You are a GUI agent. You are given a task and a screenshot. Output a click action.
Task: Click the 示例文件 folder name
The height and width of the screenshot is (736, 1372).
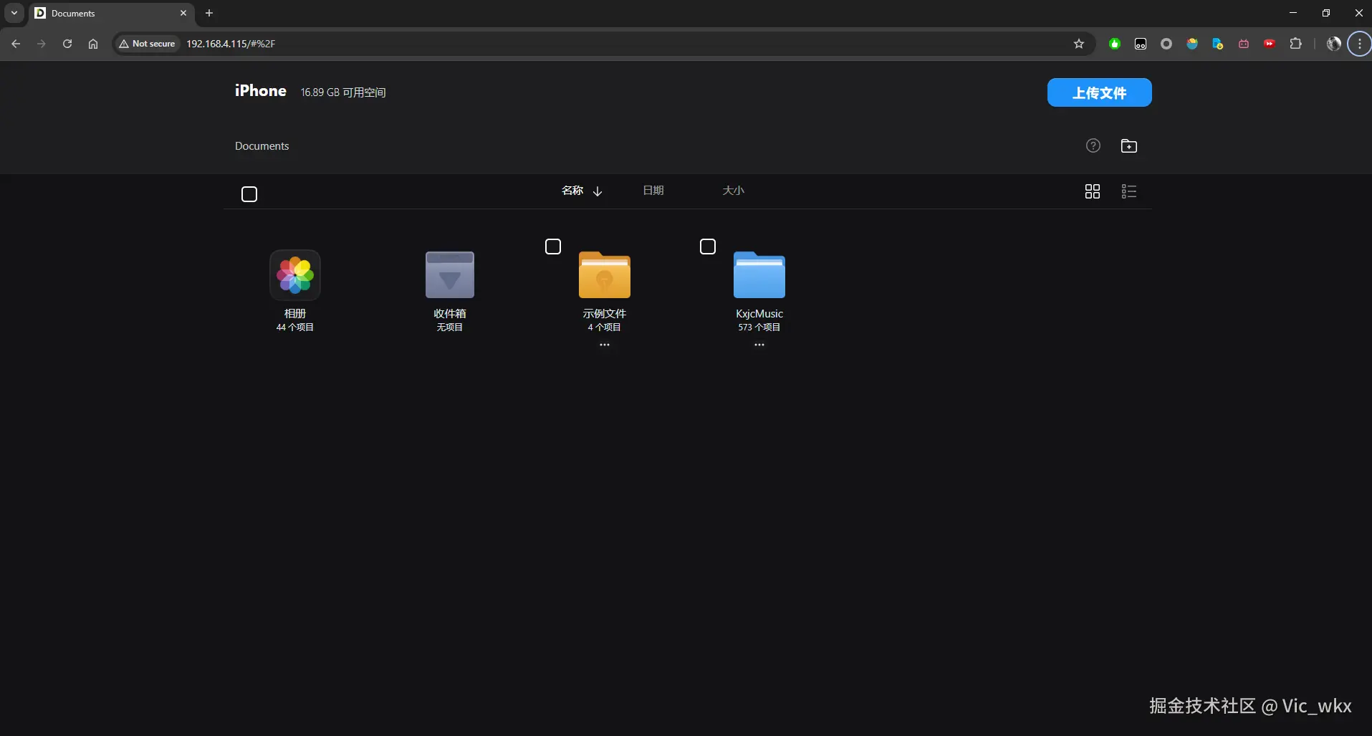click(605, 314)
